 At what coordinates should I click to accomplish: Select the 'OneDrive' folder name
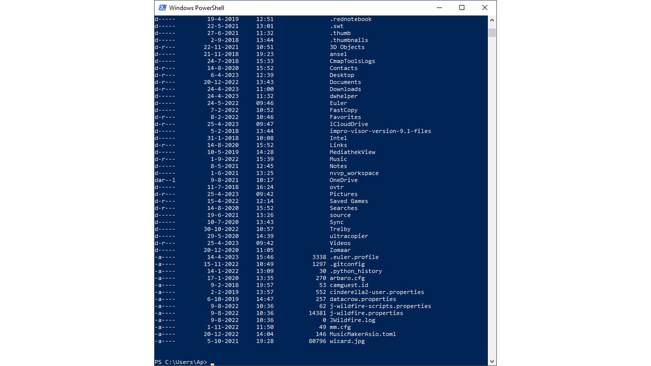pos(344,180)
